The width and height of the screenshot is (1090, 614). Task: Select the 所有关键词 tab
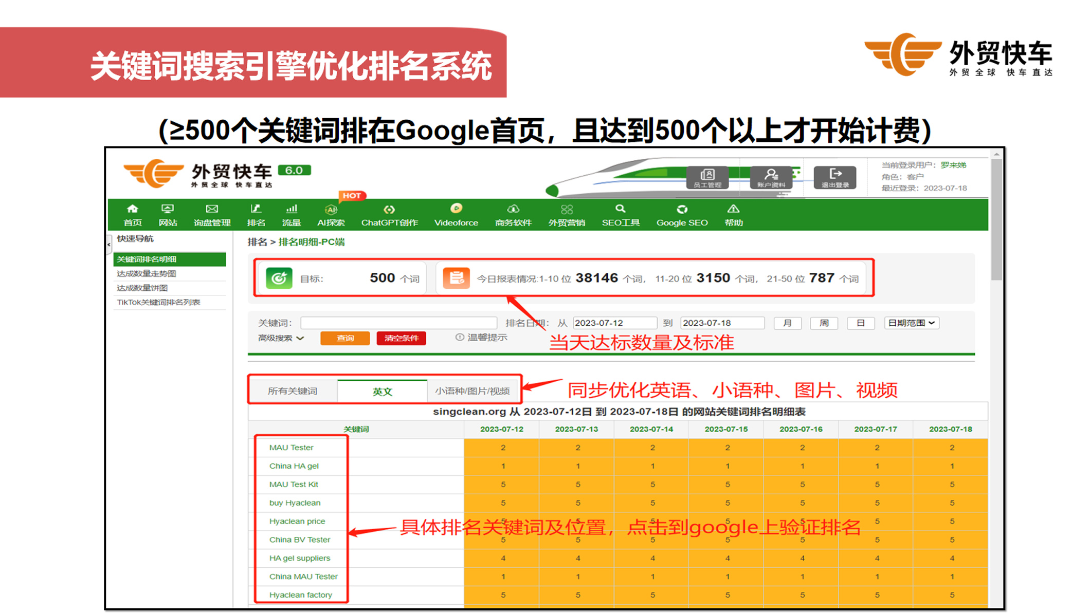pos(292,391)
